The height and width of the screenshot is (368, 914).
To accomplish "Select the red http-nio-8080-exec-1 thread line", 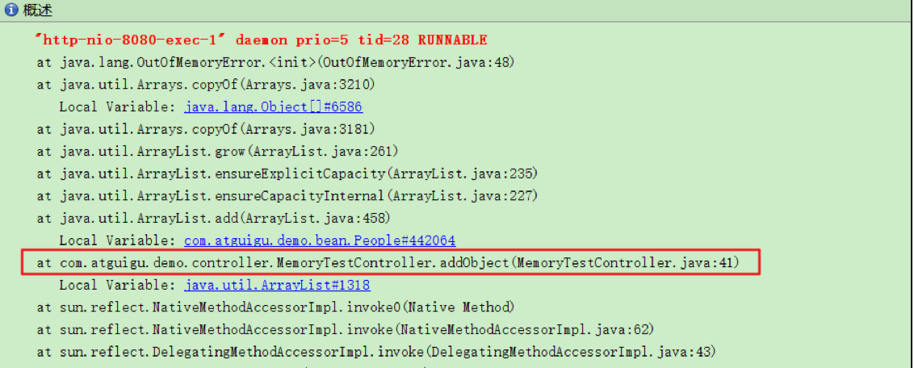I will [x=262, y=40].
